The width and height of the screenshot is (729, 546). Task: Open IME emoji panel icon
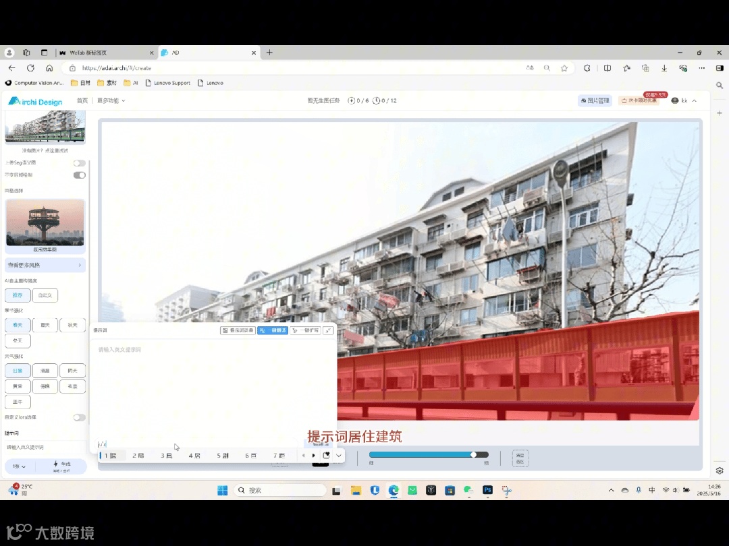click(x=327, y=456)
